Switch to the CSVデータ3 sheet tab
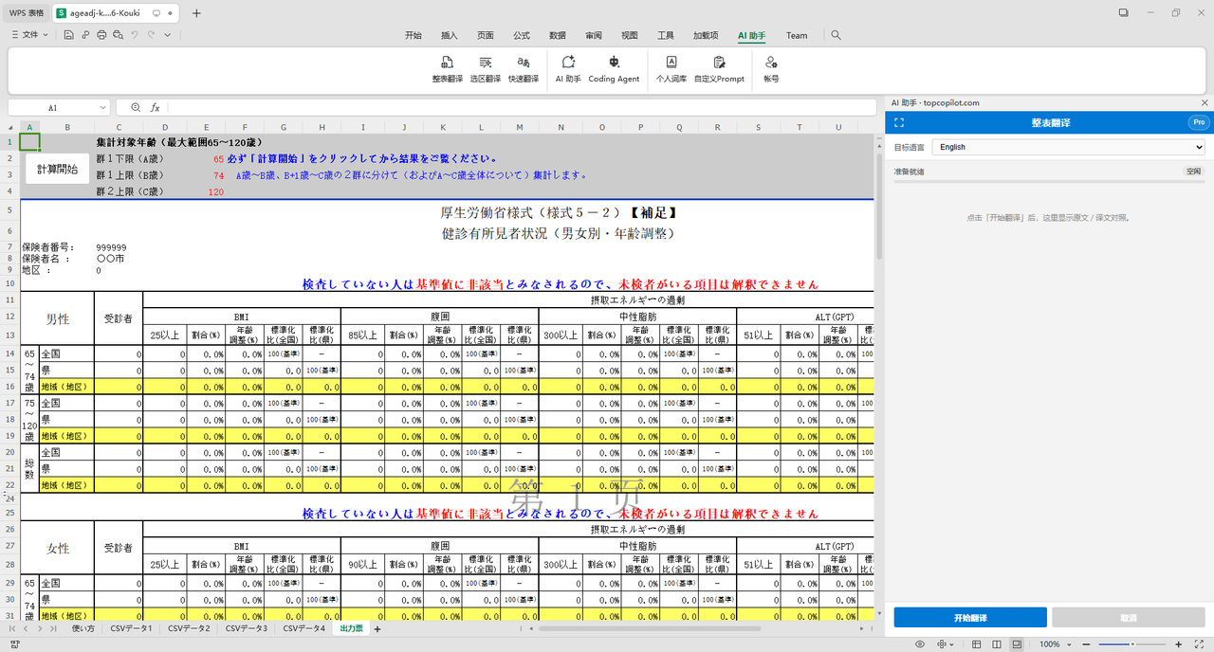1214x652 pixels. tap(246, 628)
